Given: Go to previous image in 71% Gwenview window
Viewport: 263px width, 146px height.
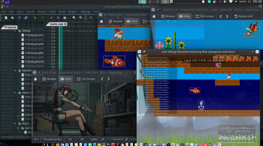Looking at the screenshot, I should pos(102,79).
